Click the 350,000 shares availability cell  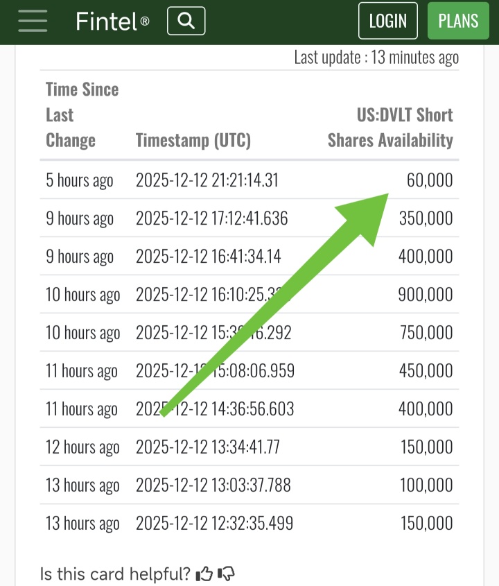coord(426,218)
